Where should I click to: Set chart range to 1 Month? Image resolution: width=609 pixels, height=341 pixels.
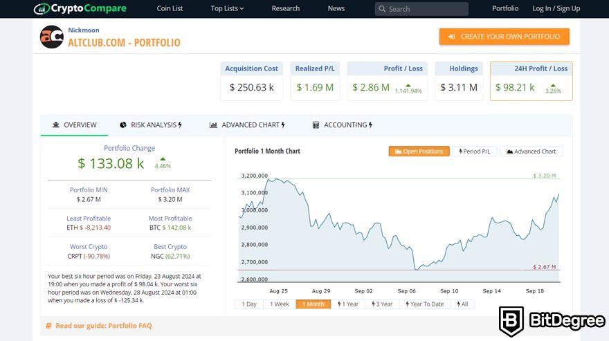(x=313, y=304)
